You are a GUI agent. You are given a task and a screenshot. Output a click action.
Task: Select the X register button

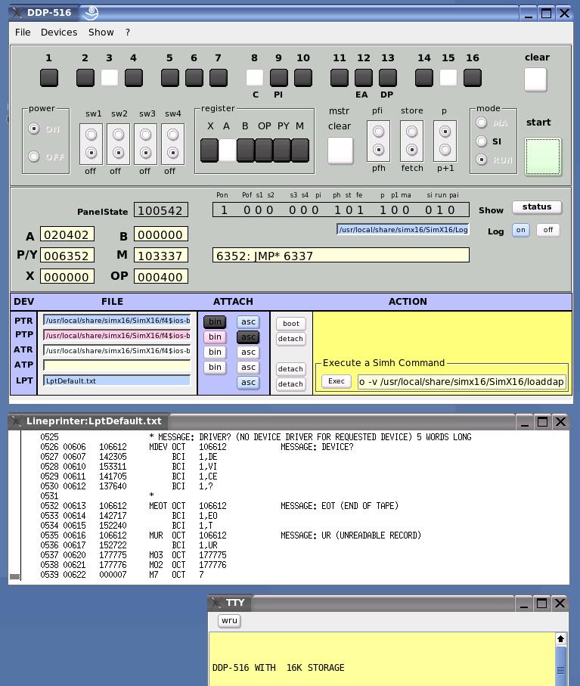coord(209,150)
